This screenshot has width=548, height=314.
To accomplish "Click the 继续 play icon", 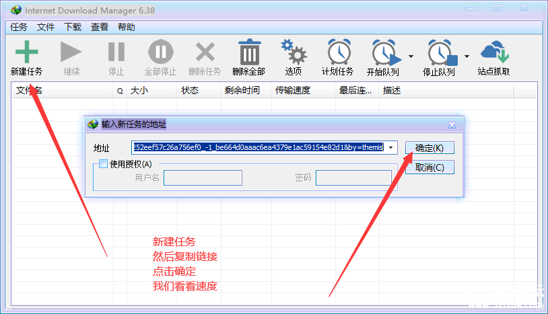I will tap(71, 52).
